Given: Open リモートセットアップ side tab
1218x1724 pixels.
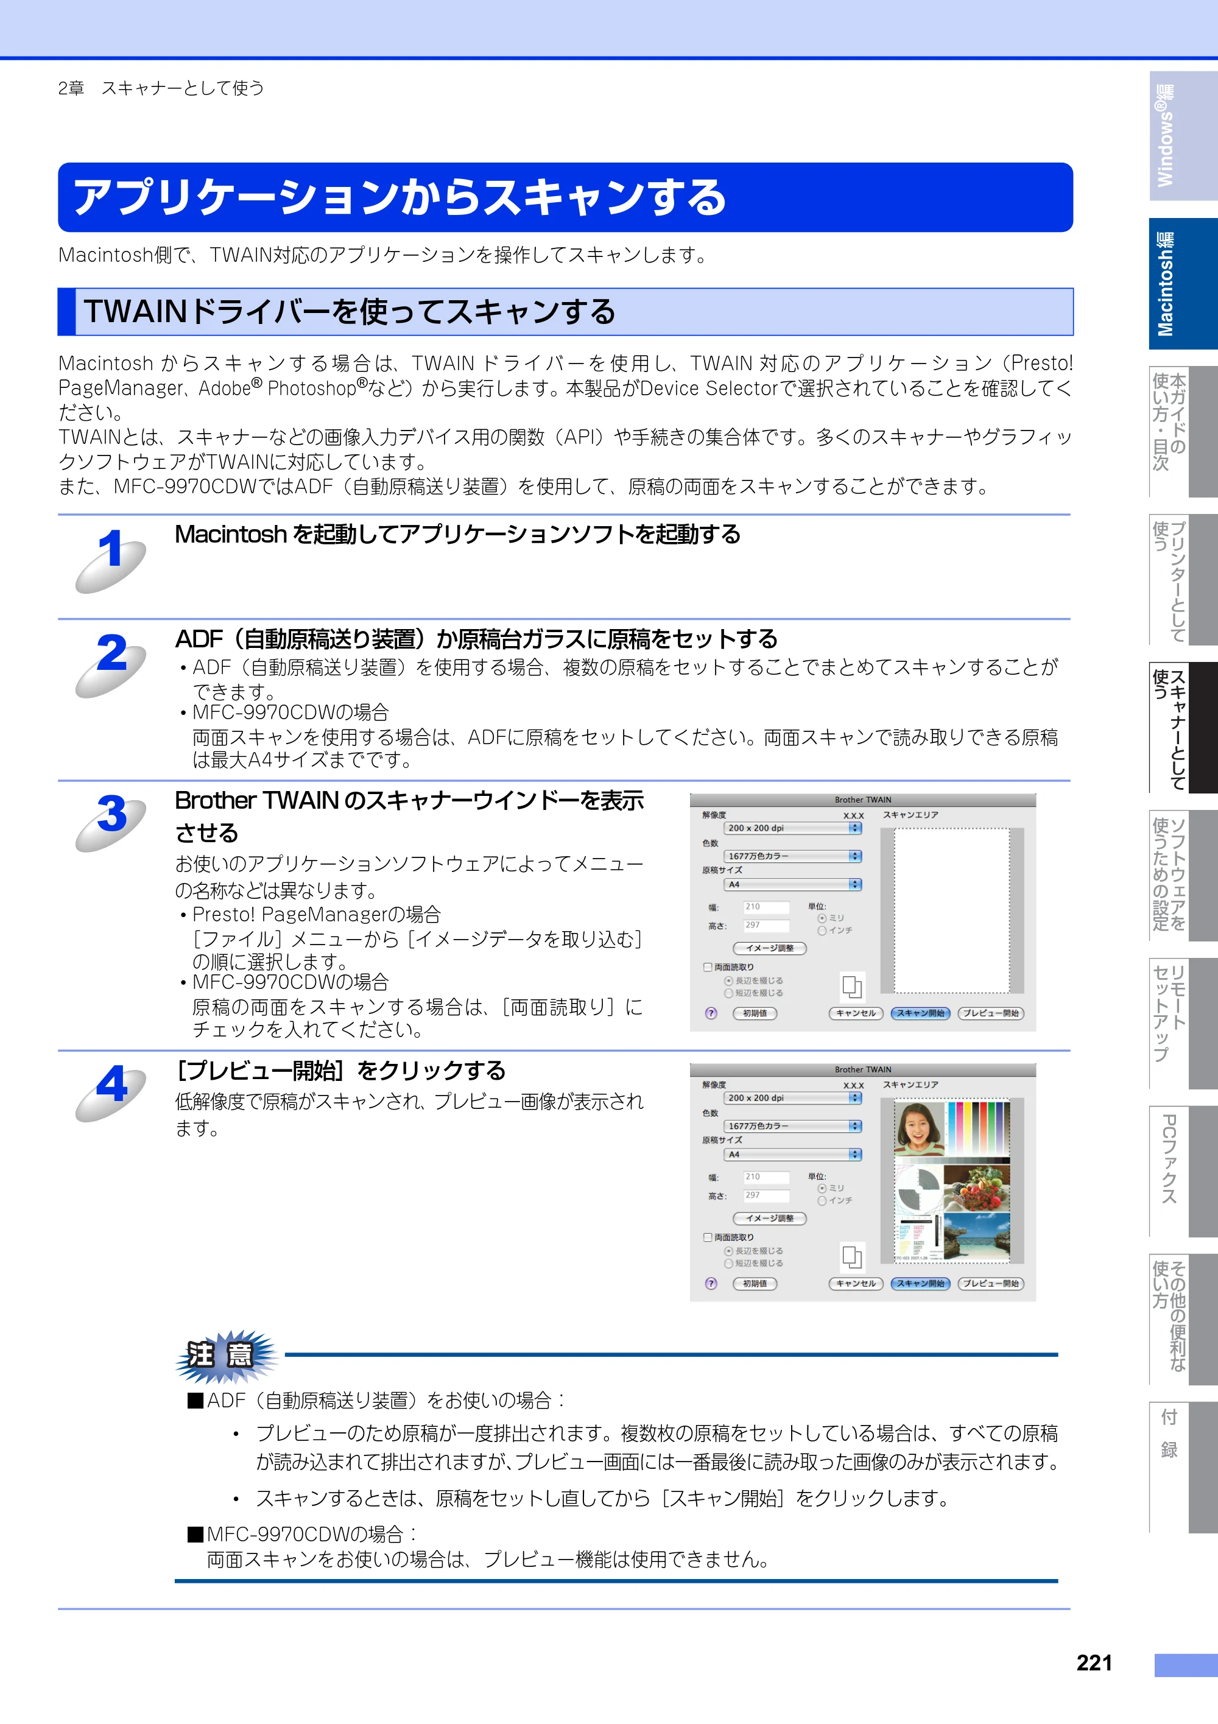Looking at the screenshot, I should point(1183,1024).
